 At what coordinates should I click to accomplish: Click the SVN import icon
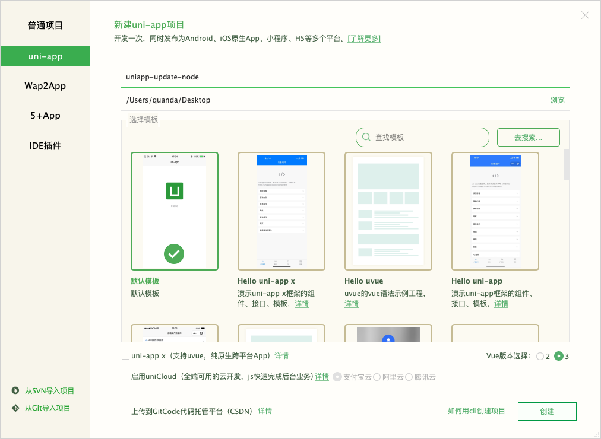click(15, 390)
